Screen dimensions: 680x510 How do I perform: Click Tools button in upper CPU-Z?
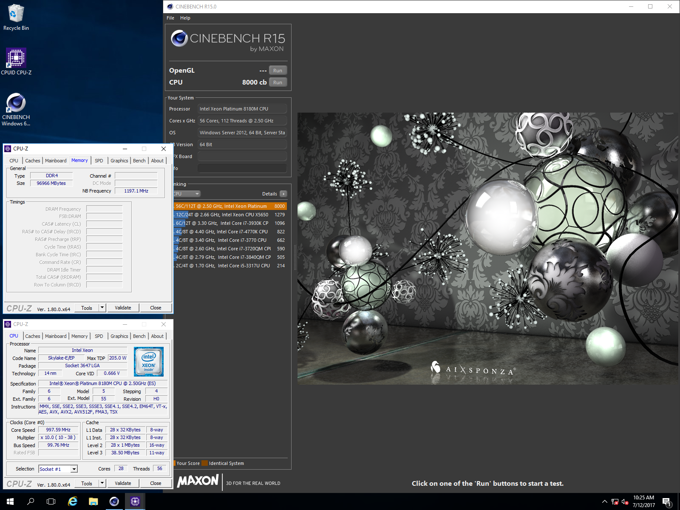click(x=87, y=308)
